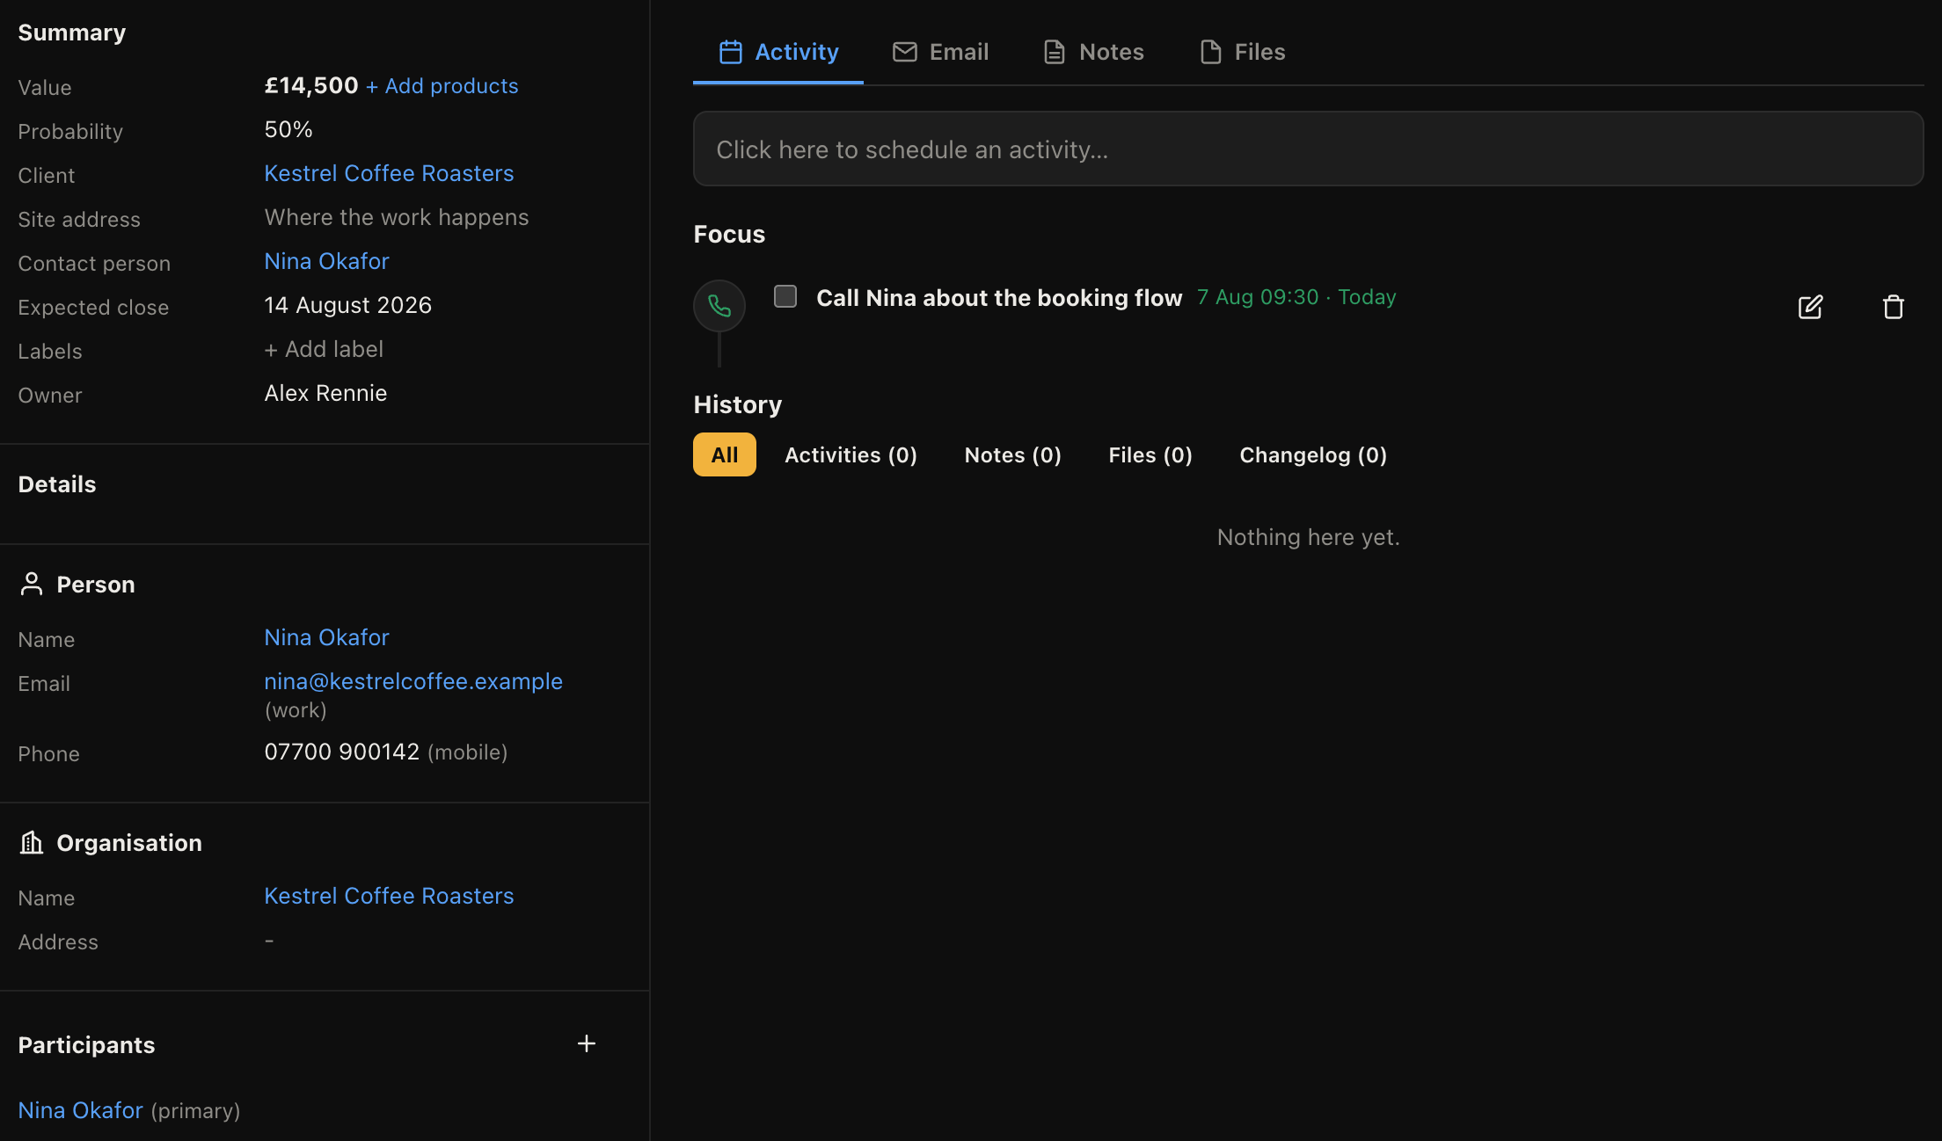Click the green phone call icon
The height and width of the screenshot is (1141, 1942).
[x=719, y=306]
